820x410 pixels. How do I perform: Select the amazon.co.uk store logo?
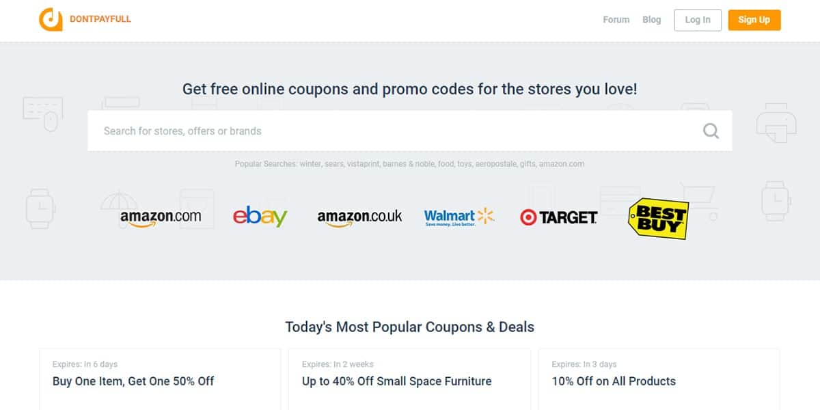[359, 217]
